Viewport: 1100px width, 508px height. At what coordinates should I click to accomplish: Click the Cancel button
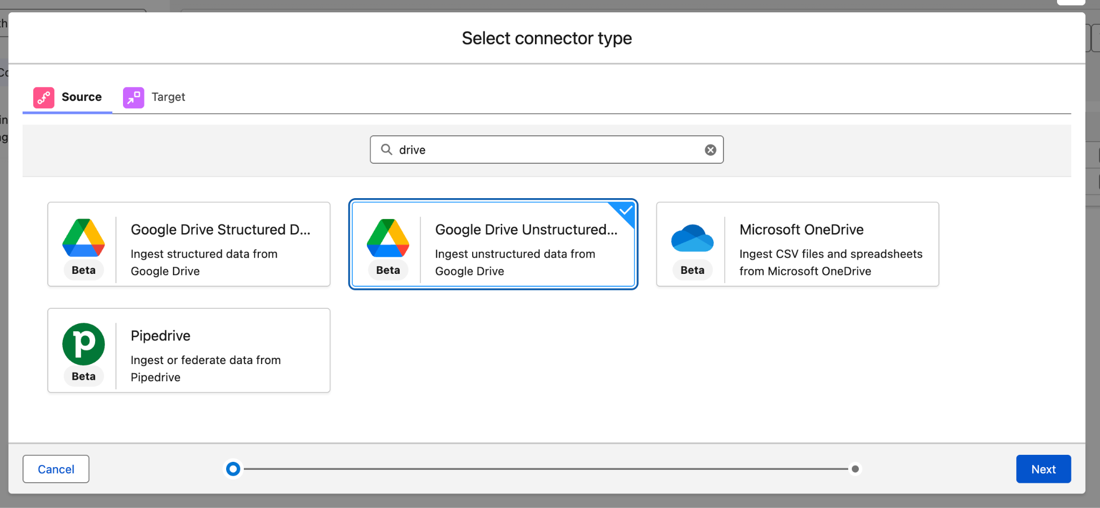[56, 469]
